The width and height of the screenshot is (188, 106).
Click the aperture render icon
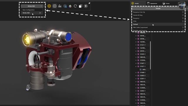(x=86, y=6)
